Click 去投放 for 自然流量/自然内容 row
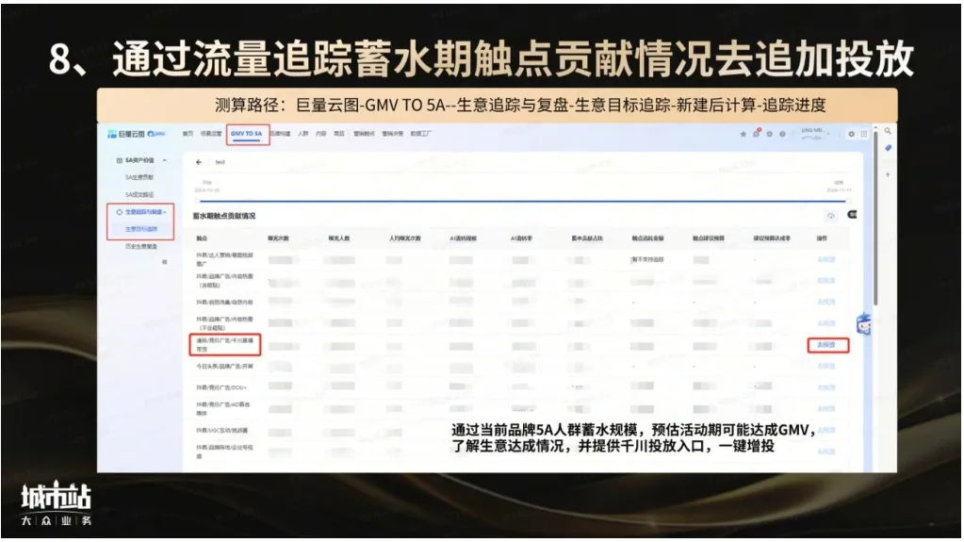The image size is (964, 542). coord(826,302)
